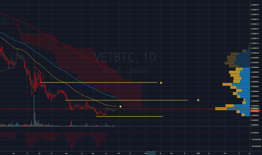Screen dimensions: 262x155
Task: Click the 0.00000025 price axis label
Action: (255, 125)
